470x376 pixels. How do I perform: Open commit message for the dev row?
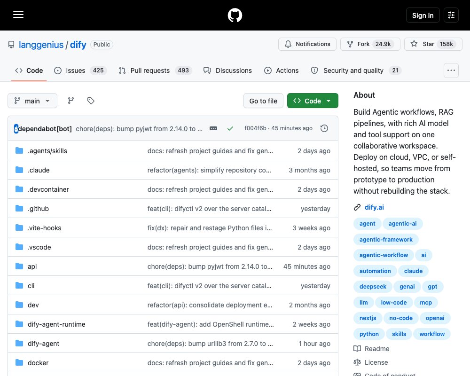[x=210, y=305]
